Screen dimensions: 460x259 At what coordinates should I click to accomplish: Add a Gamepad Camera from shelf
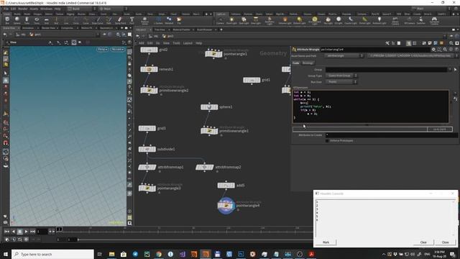434,21
